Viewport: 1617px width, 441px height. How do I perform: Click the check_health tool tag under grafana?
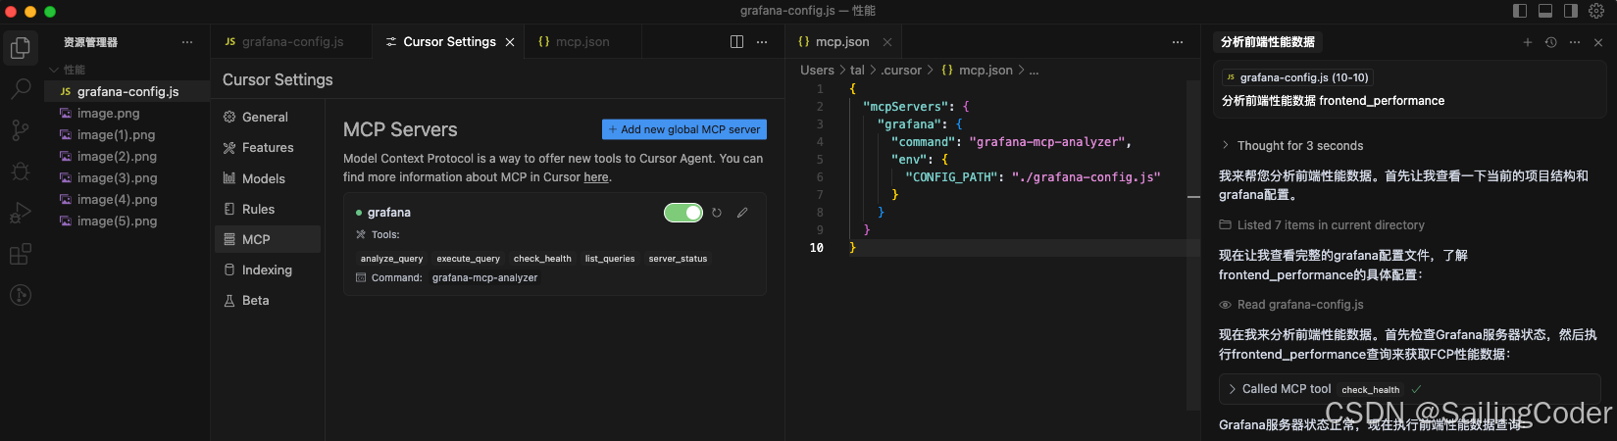point(542,259)
